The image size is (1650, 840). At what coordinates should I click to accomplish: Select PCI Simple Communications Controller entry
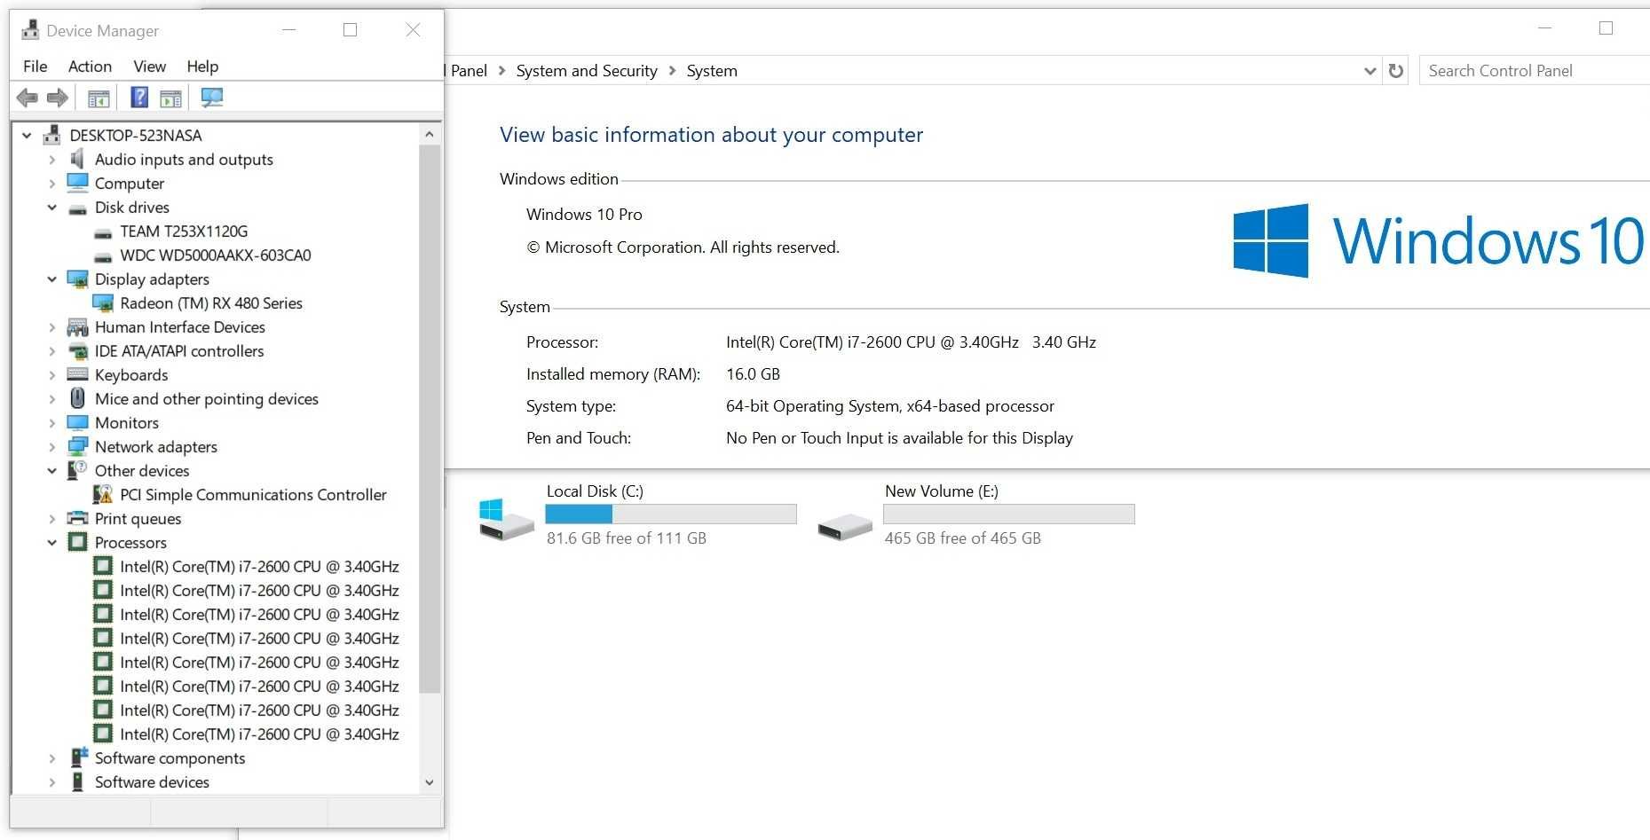[253, 495]
